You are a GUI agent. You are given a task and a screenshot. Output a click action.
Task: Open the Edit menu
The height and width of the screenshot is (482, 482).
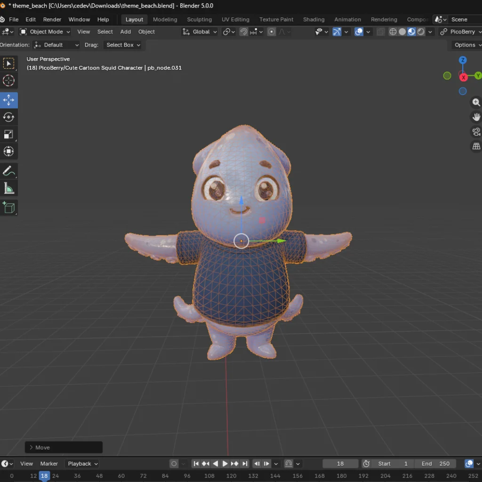click(31, 19)
